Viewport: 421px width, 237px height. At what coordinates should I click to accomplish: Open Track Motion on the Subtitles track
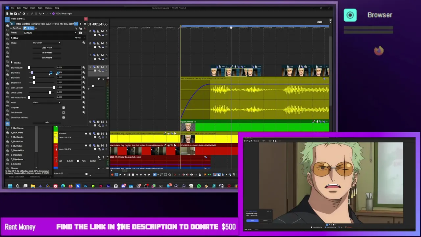coord(94,134)
